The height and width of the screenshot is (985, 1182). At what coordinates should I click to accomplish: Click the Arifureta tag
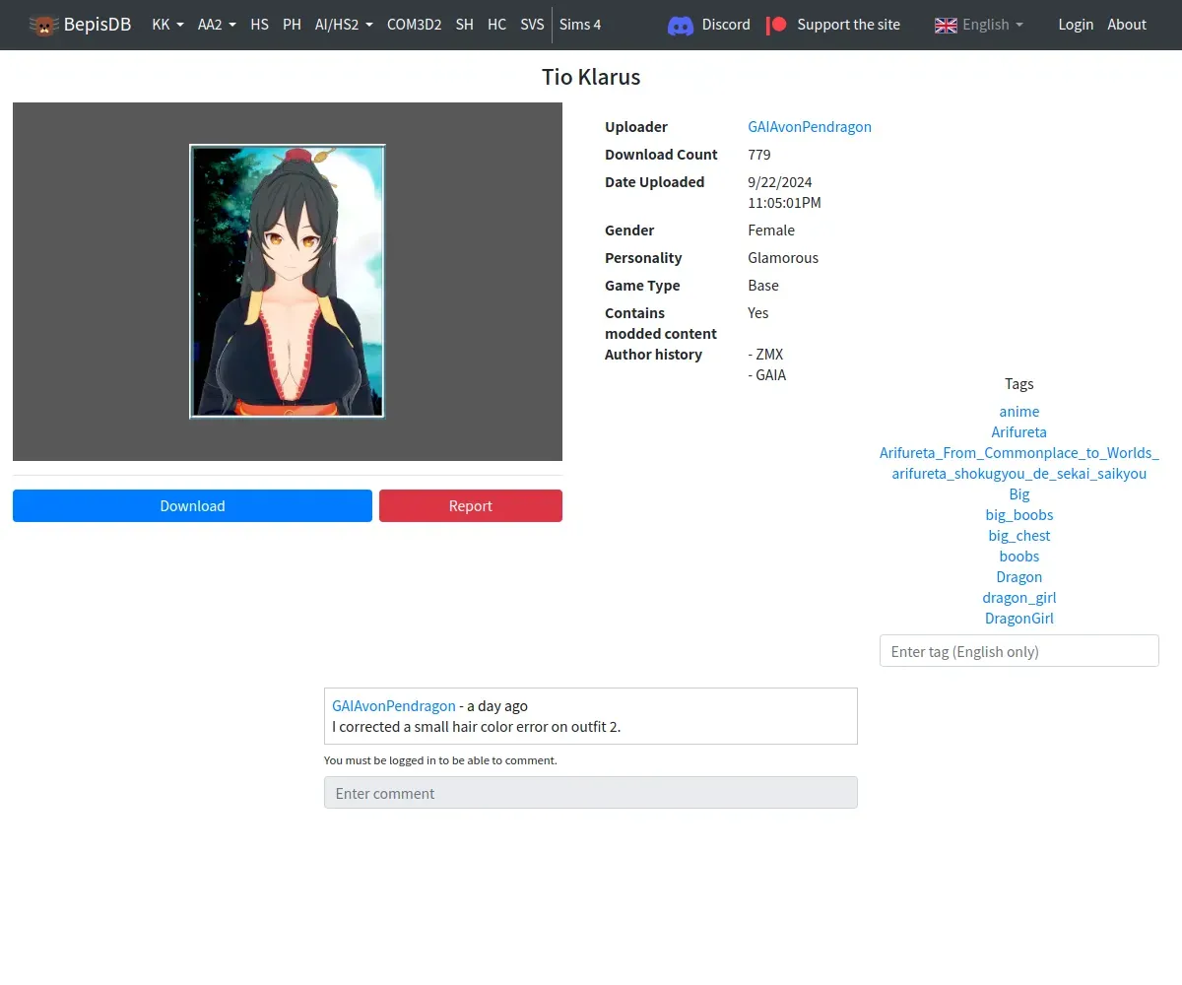point(1019,431)
